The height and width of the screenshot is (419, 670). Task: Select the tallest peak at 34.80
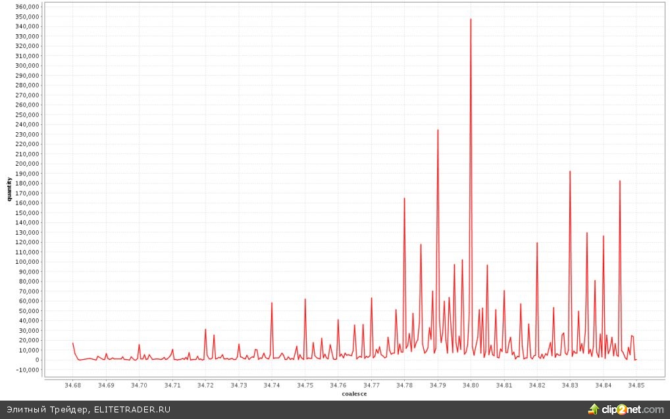pyautogui.click(x=471, y=20)
